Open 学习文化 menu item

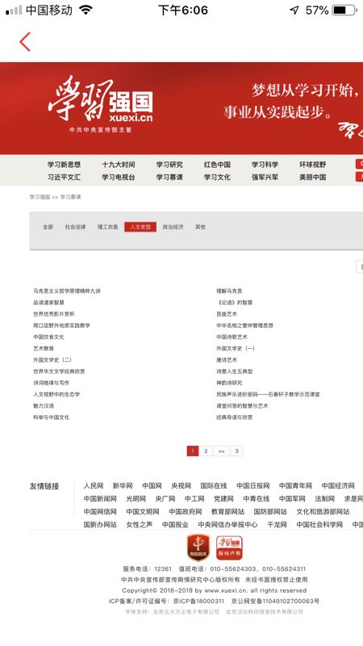coord(217,177)
